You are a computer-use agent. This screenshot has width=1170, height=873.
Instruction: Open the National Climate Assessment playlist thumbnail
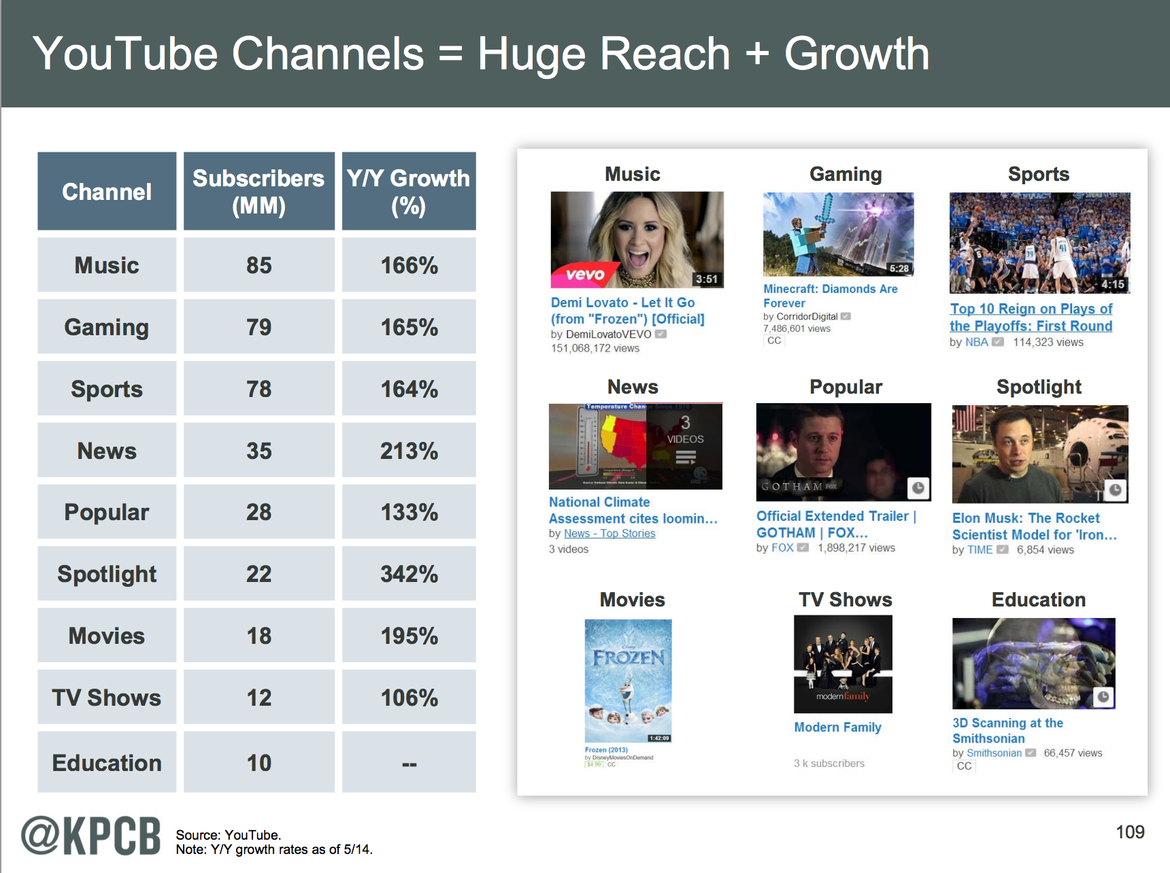(x=635, y=446)
